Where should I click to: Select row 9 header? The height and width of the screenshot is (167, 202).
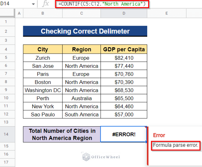pyautogui.click(x=6, y=90)
